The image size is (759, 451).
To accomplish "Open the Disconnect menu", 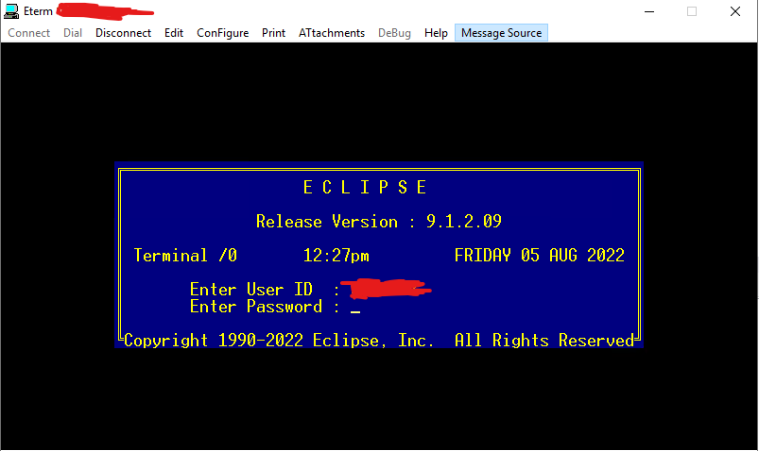I will (123, 33).
